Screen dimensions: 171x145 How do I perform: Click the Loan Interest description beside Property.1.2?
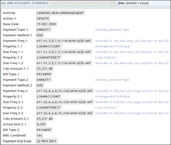(x=106, y=57)
